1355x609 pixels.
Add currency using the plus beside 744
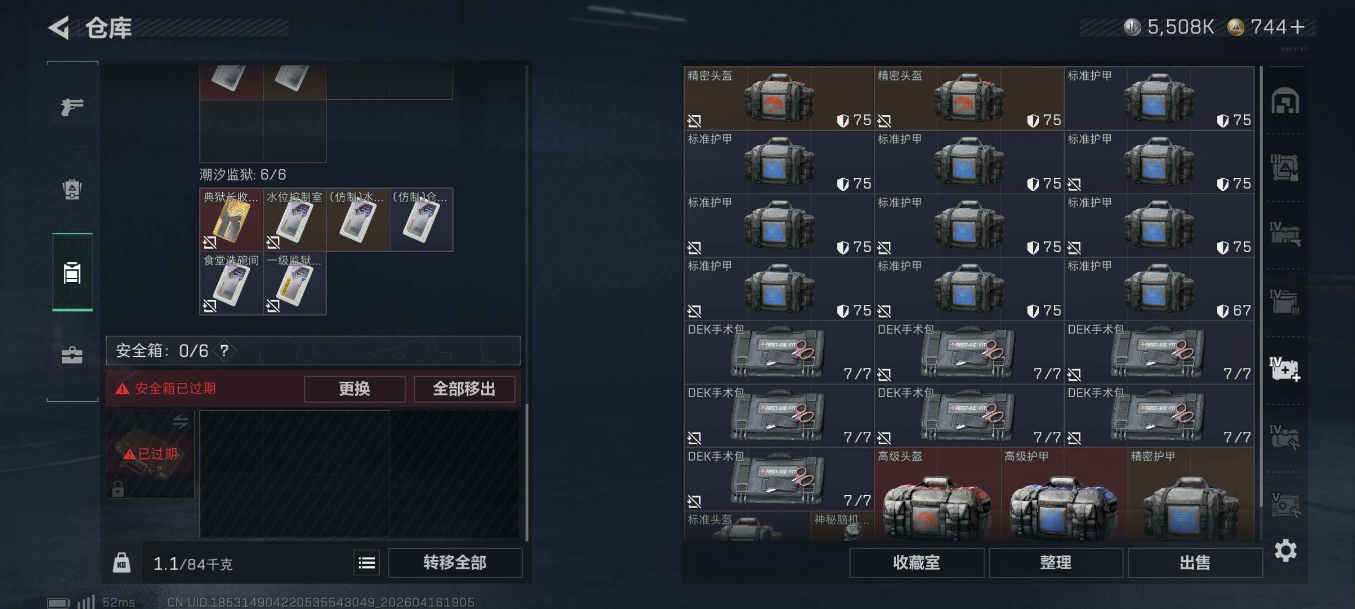(1298, 27)
